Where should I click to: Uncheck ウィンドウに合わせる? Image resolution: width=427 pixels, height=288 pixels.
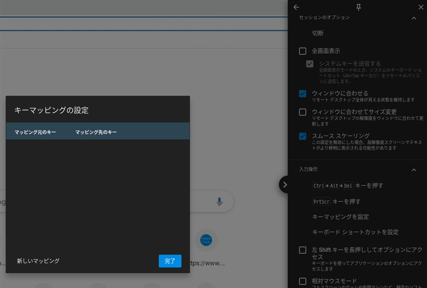pos(303,94)
